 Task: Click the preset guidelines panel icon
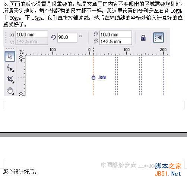click(x=158, y=37)
